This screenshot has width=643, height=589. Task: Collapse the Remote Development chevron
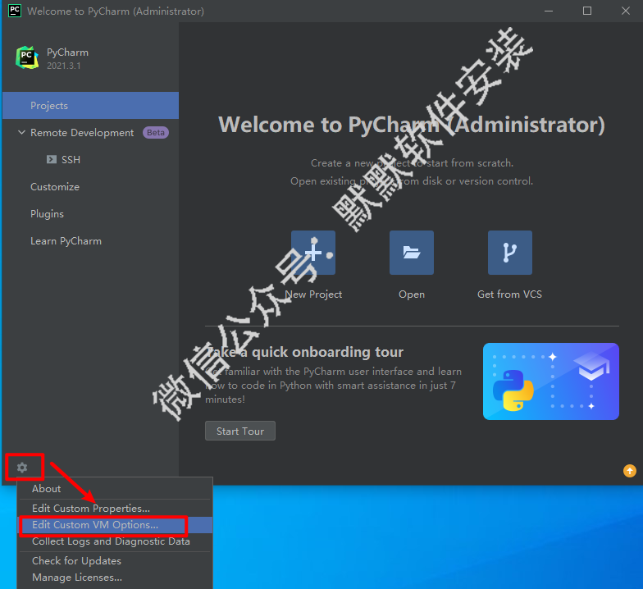click(21, 132)
